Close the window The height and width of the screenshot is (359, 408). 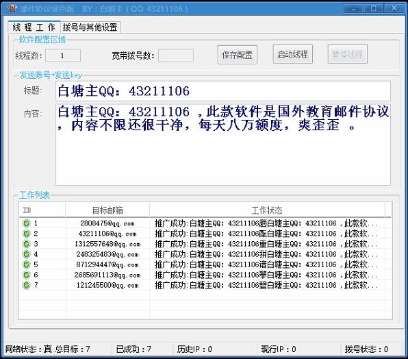pos(394,8)
